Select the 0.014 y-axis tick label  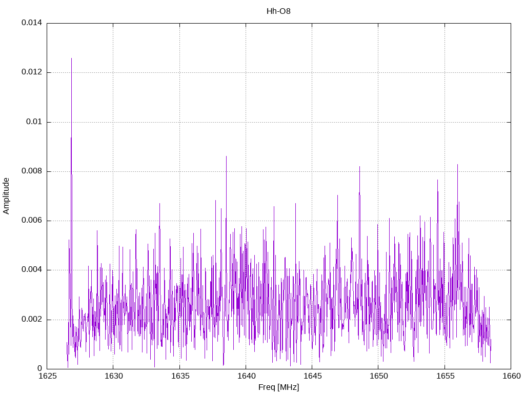point(31,23)
